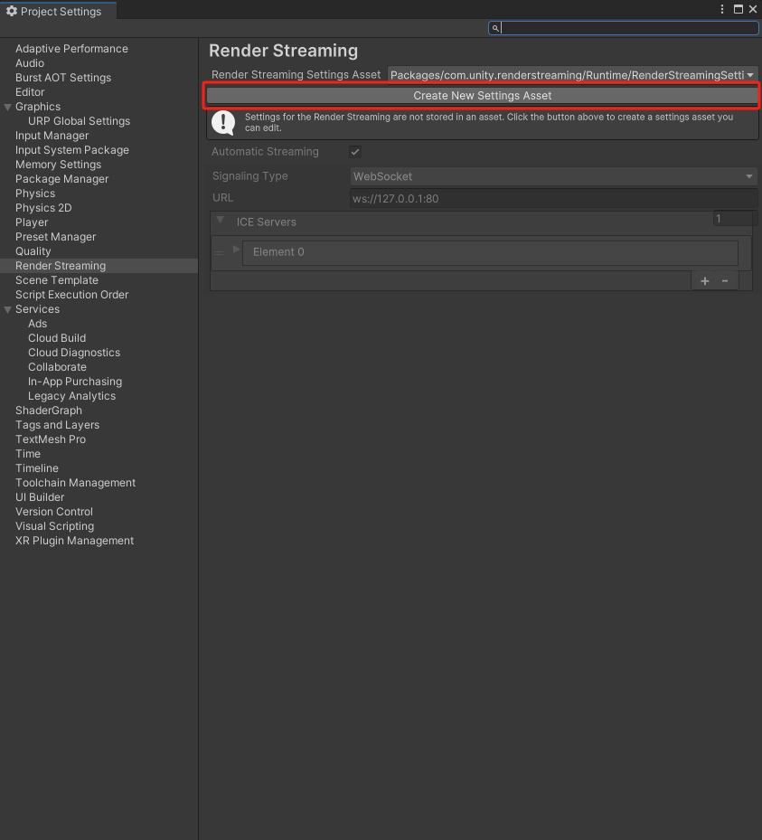Screen dimensions: 762x840
Task: Select XR Plugin Management in sidebar
Action: (x=74, y=541)
